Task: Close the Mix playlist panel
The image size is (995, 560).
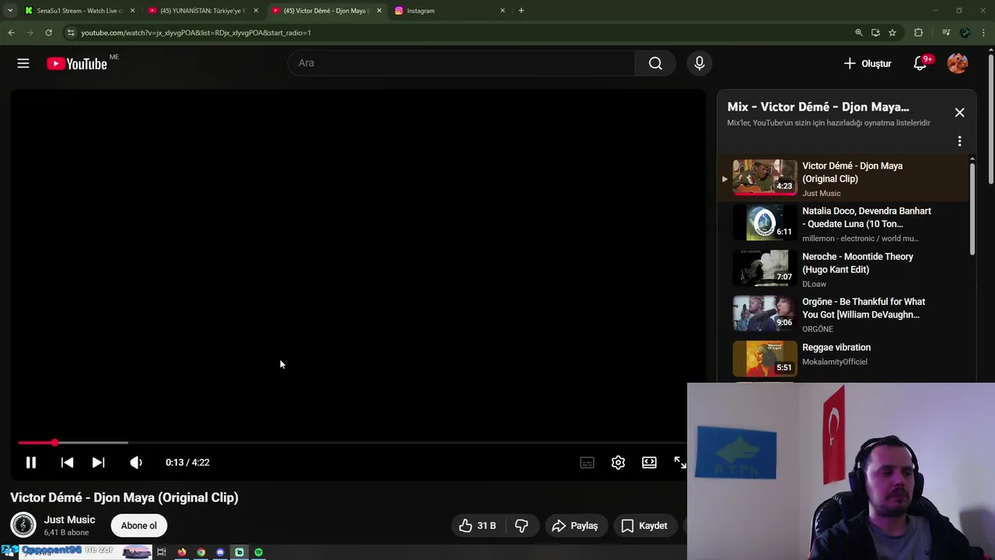Action: (959, 113)
